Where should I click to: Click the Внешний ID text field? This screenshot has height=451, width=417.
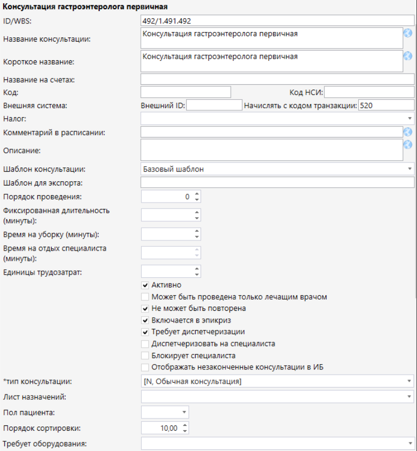[x=214, y=106]
